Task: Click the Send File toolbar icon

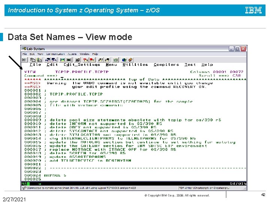Action: 47,60
